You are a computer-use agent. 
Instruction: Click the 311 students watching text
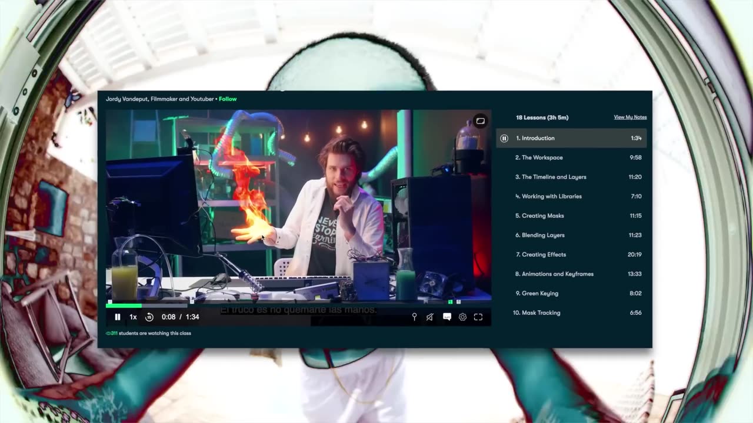coord(148,333)
